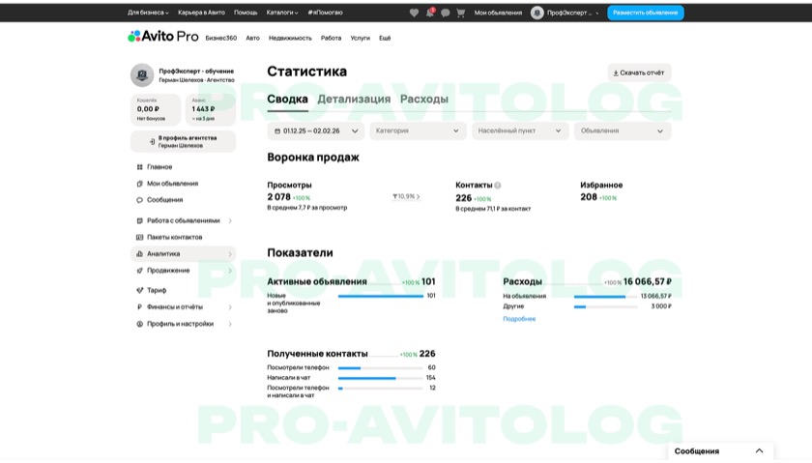Open the Объявления filter dropdown

623,131
